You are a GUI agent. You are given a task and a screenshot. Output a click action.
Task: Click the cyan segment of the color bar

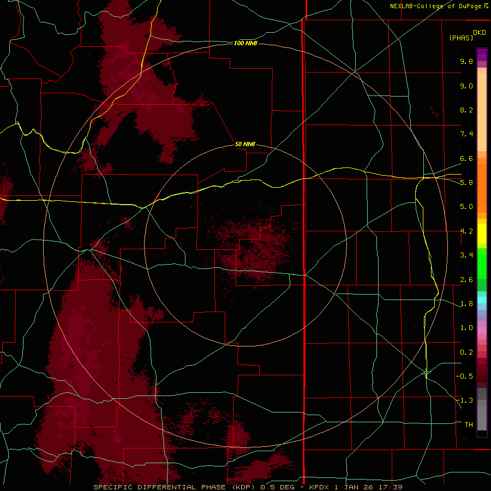pos(482,300)
